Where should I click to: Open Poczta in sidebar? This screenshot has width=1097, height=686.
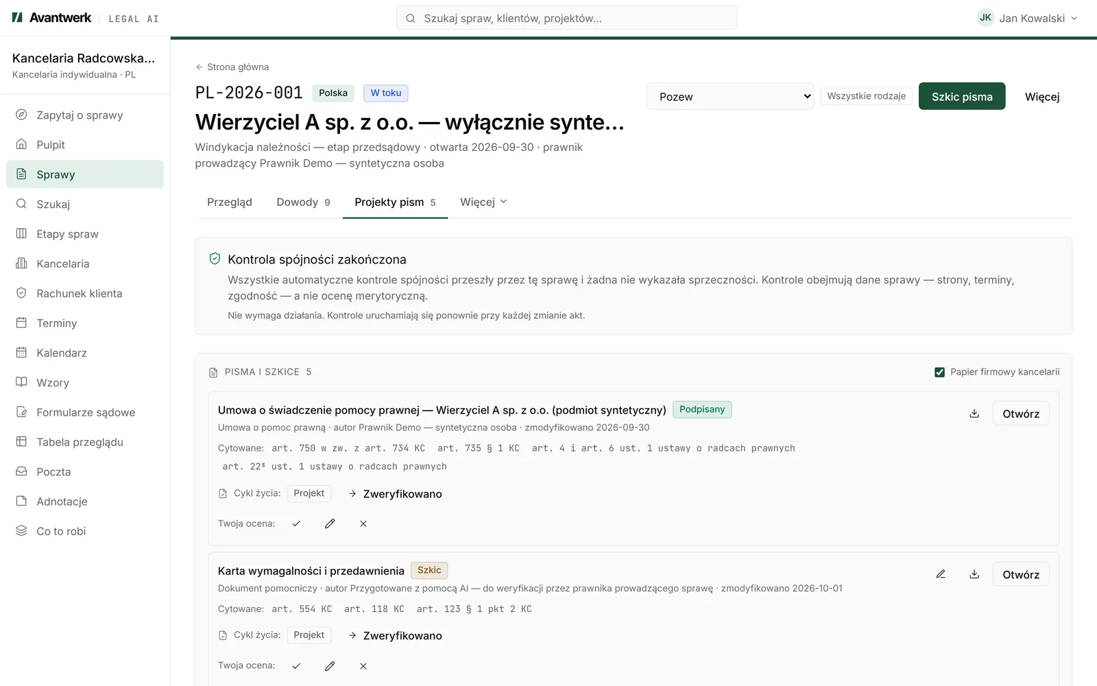coord(85,472)
